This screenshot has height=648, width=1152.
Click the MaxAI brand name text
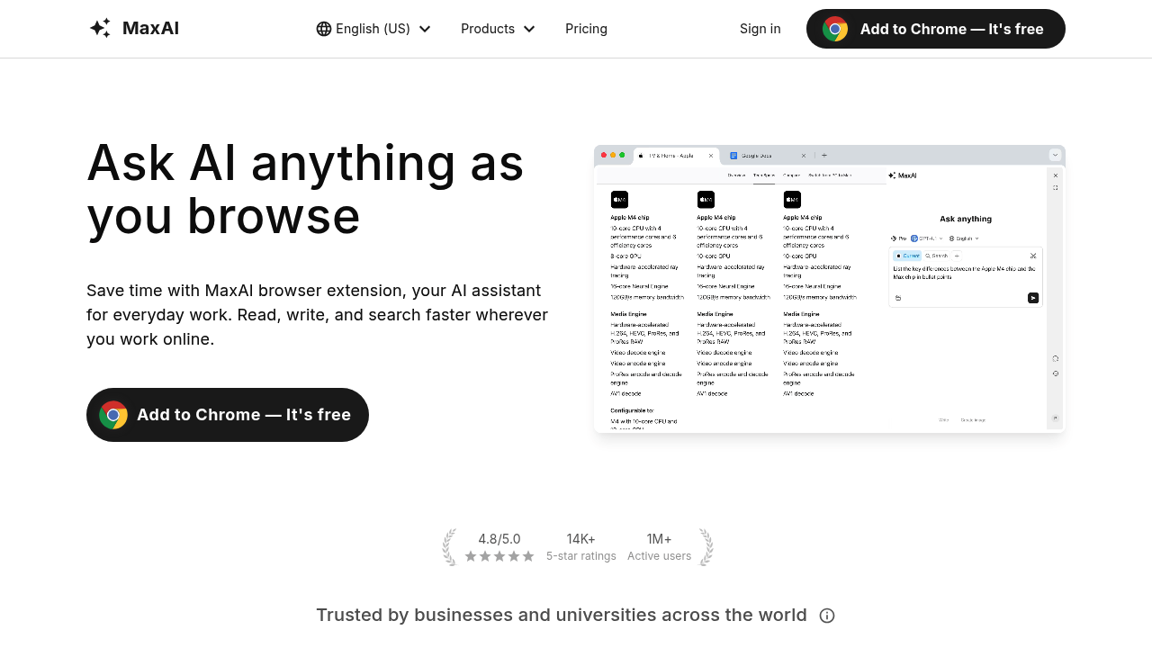pyautogui.click(x=150, y=28)
